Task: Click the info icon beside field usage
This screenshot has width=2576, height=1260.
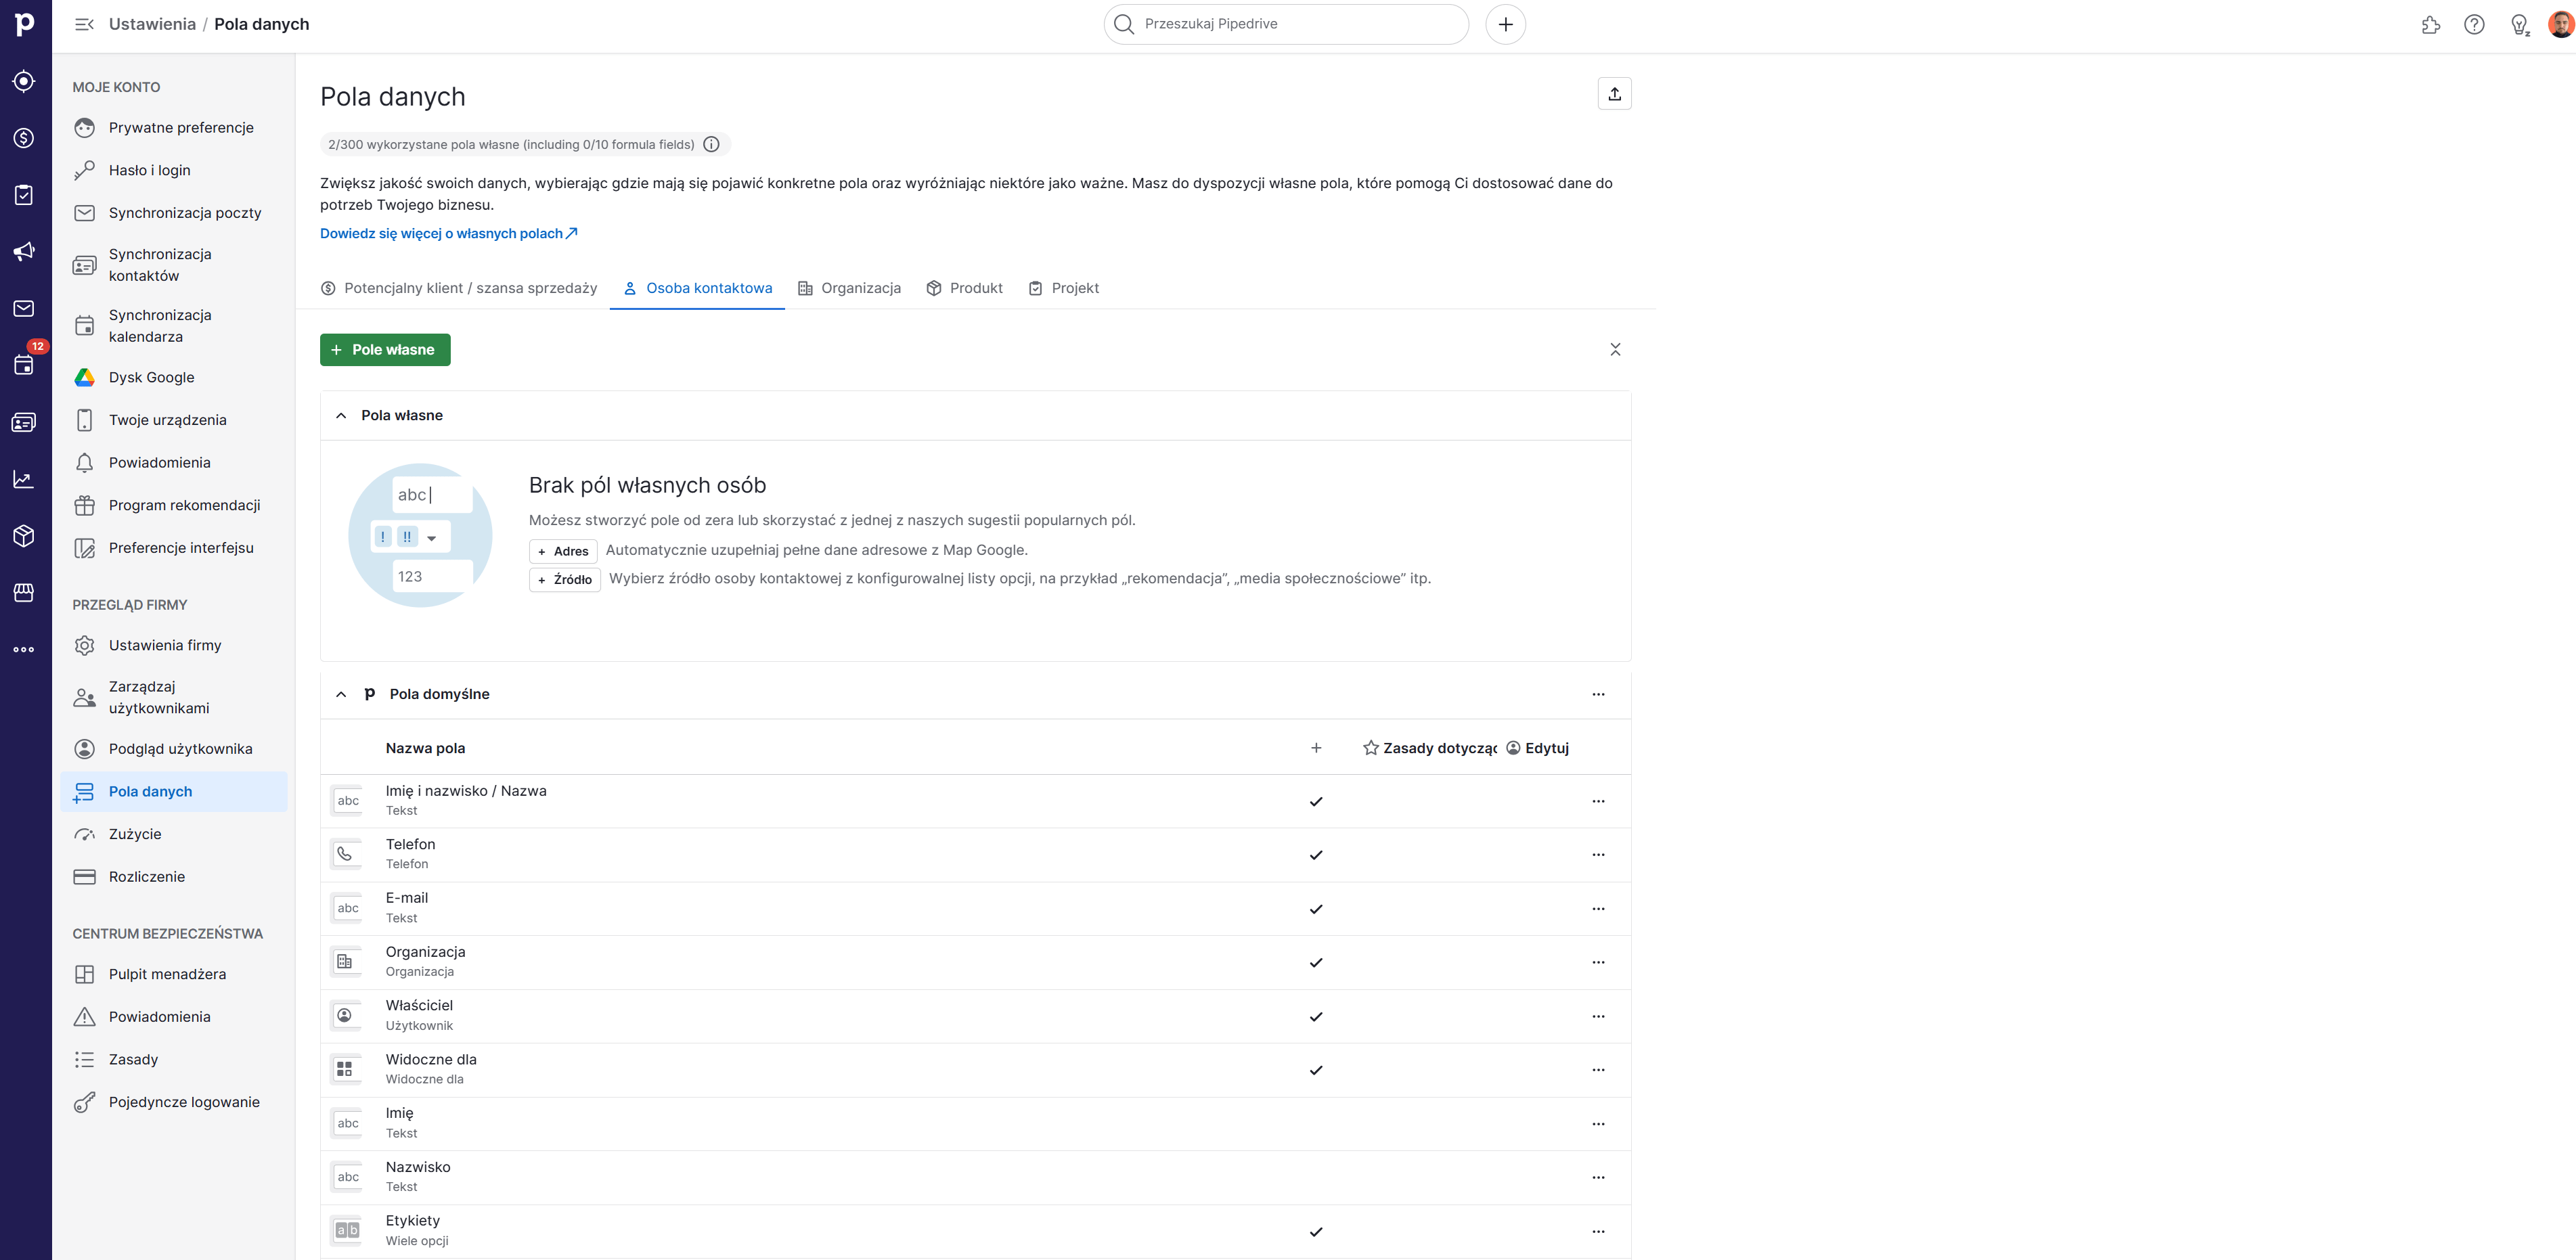Action: coord(711,144)
